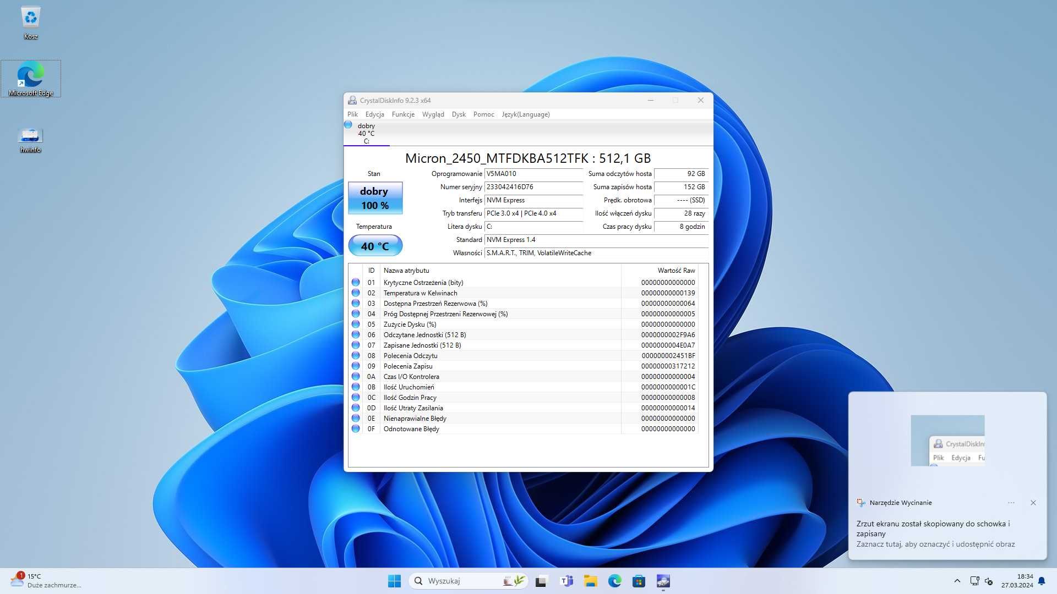This screenshot has width=1057, height=594.
Task: Select the Czas I/O Kontrolera row
Action: pyautogui.click(x=523, y=376)
